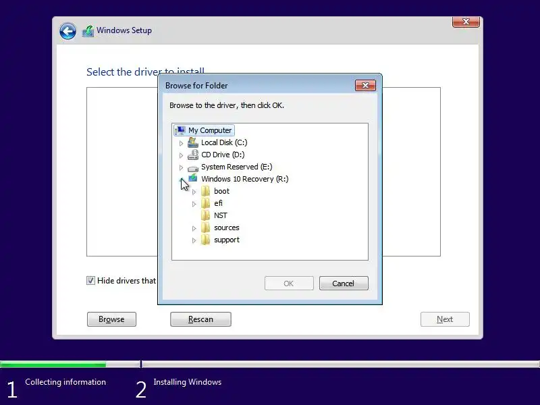Viewport: 540px width, 405px height.
Task: Select Windows 10 Recovery (R:) text label
Action: [245, 179]
